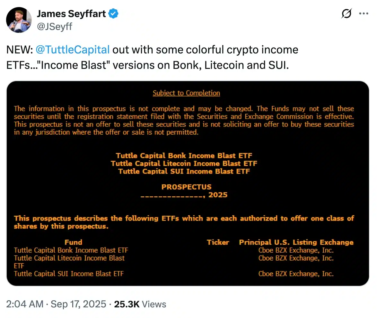
Task: Click the "Fund" column header
Action: [x=73, y=242]
